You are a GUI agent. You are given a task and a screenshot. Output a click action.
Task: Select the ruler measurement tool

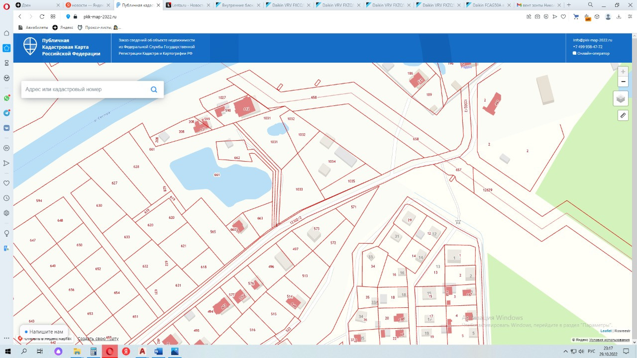(x=623, y=115)
